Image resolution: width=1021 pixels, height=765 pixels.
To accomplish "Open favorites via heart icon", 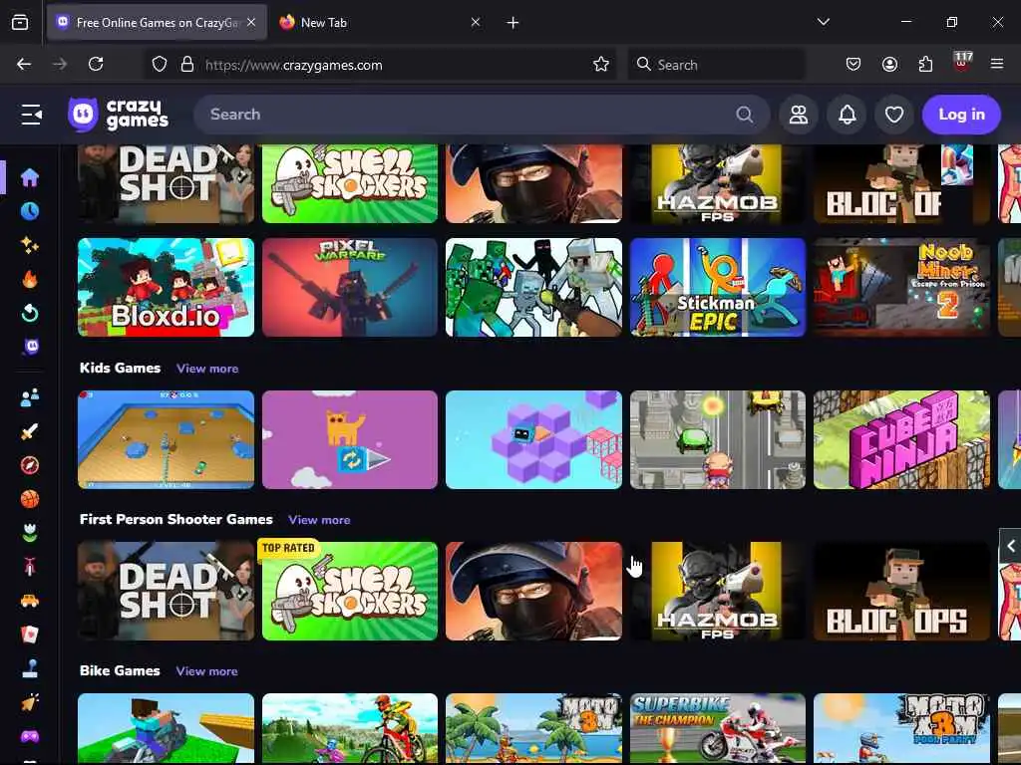I will (x=894, y=115).
